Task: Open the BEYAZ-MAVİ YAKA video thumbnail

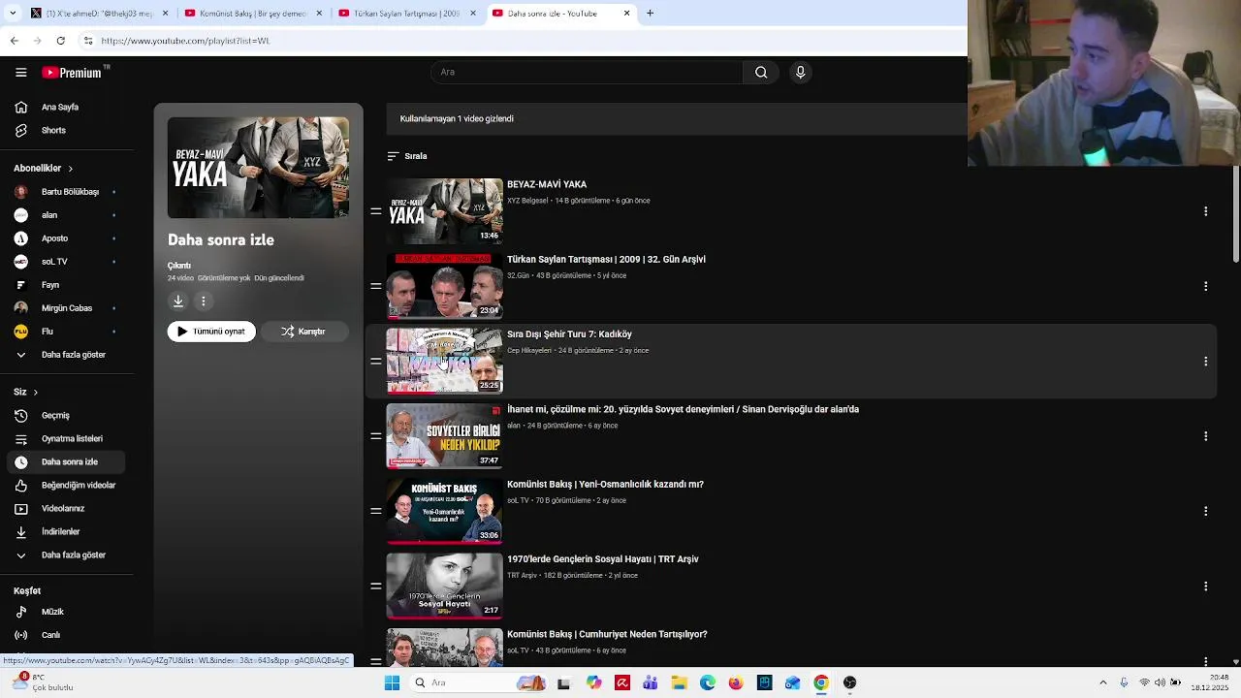Action: point(444,211)
